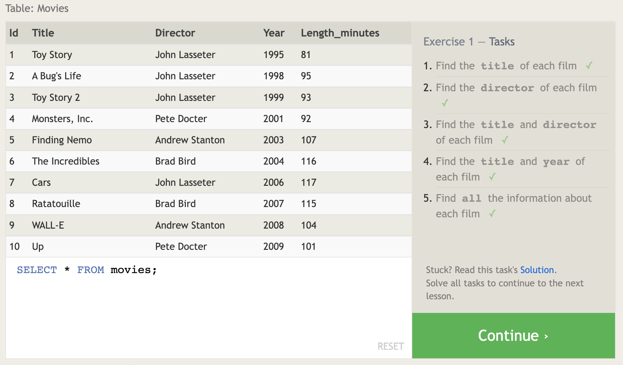Click the Exercise 1 Tasks heading
The height and width of the screenshot is (365, 623).
(469, 42)
